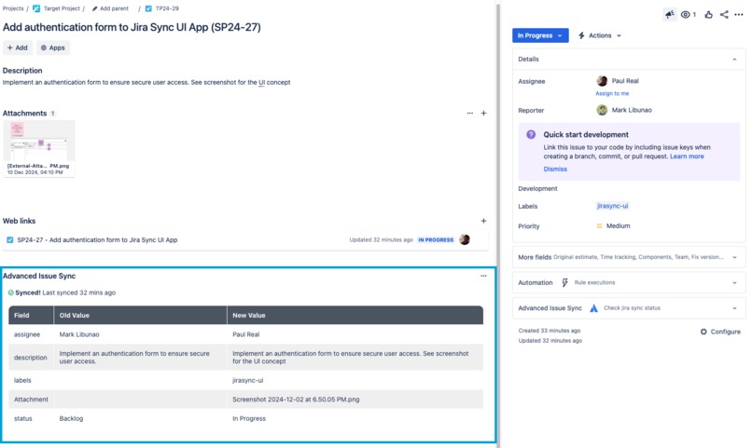The height and width of the screenshot is (448, 752).
Task: Click the Quick start question mark icon
Action: tap(531, 134)
